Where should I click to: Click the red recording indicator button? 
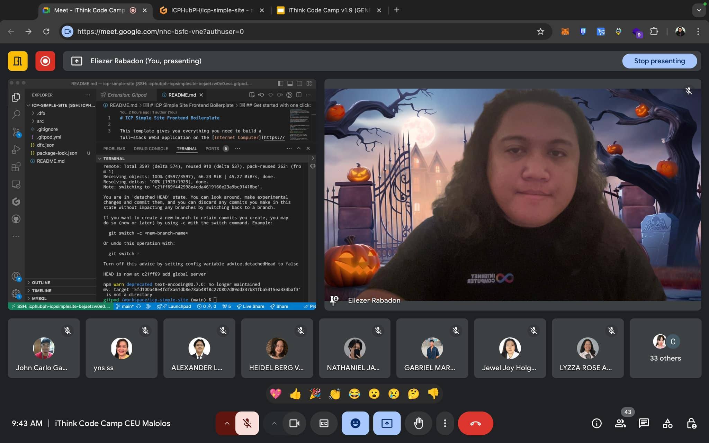point(45,61)
